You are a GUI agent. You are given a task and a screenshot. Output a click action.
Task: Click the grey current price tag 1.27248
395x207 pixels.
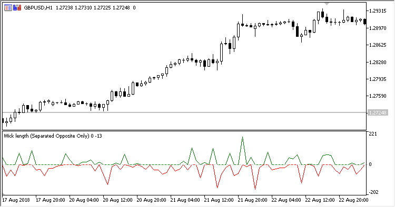tap(377, 112)
